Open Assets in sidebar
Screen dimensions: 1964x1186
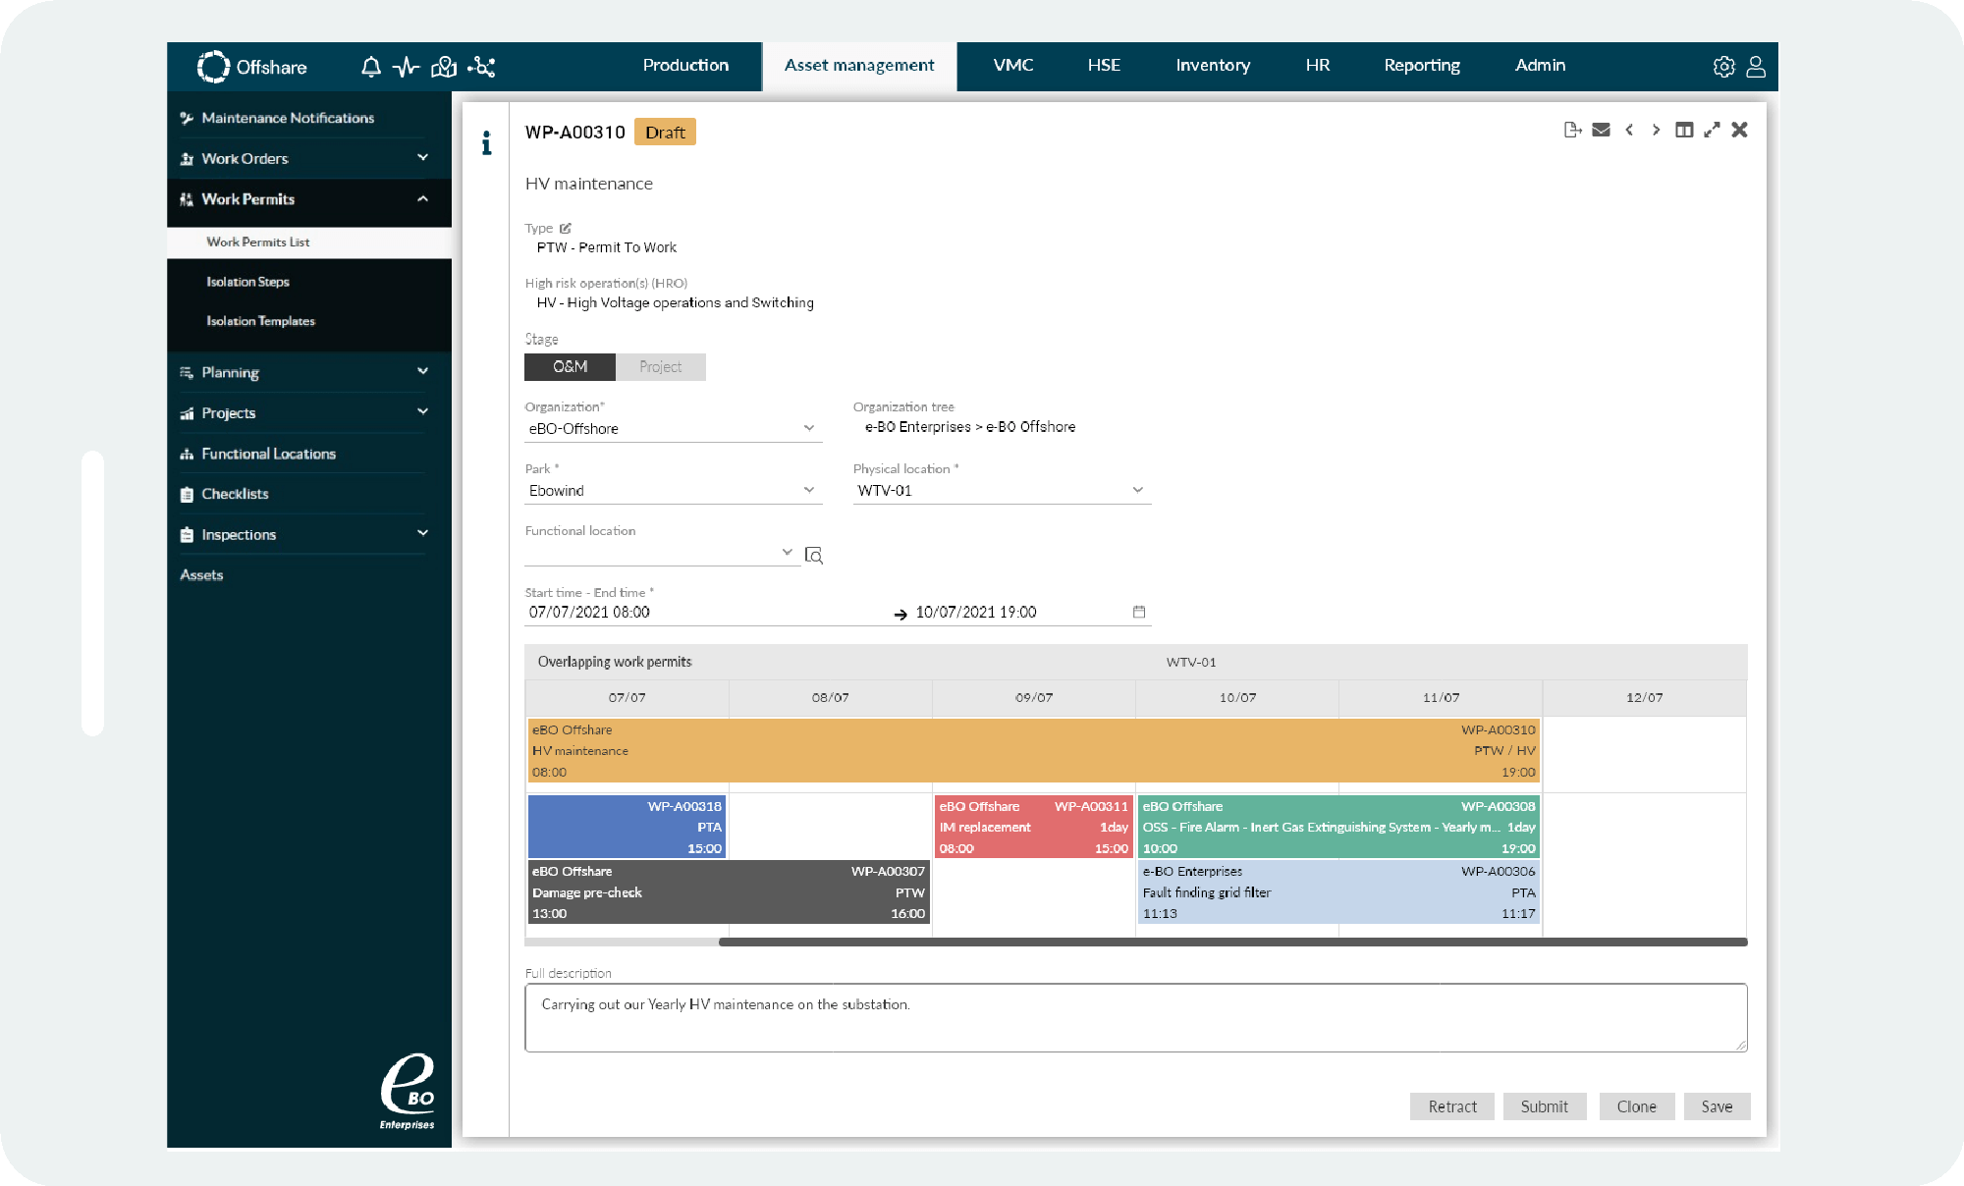201,575
